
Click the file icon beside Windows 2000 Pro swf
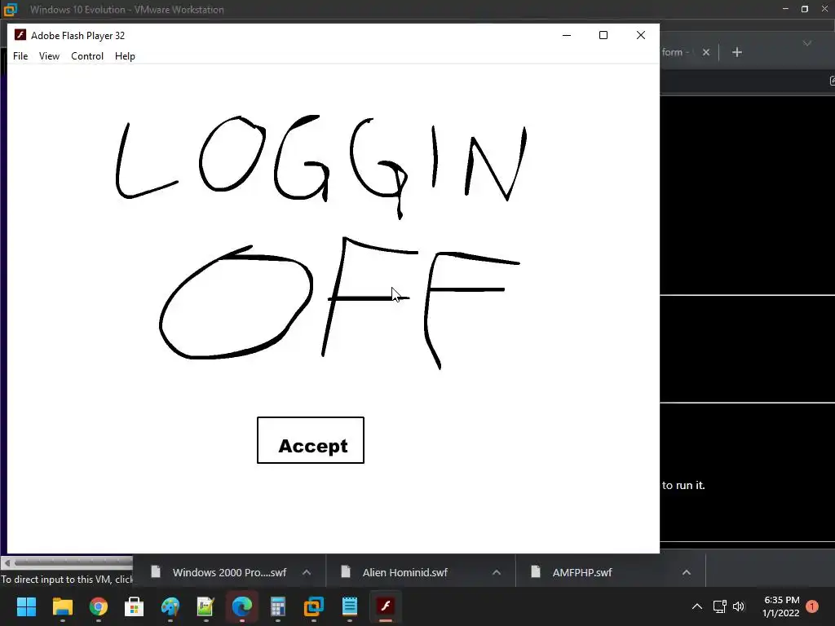(x=156, y=571)
